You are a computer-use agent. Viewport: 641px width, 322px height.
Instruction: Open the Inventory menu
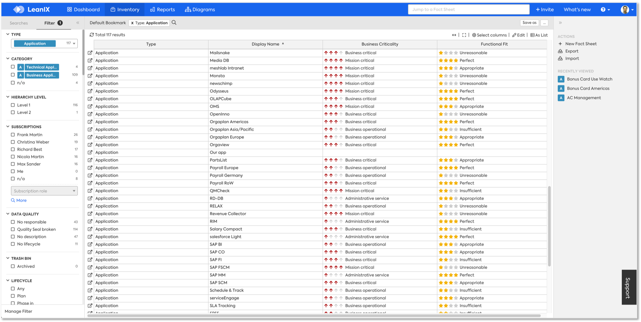pyautogui.click(x=125, y=10)
